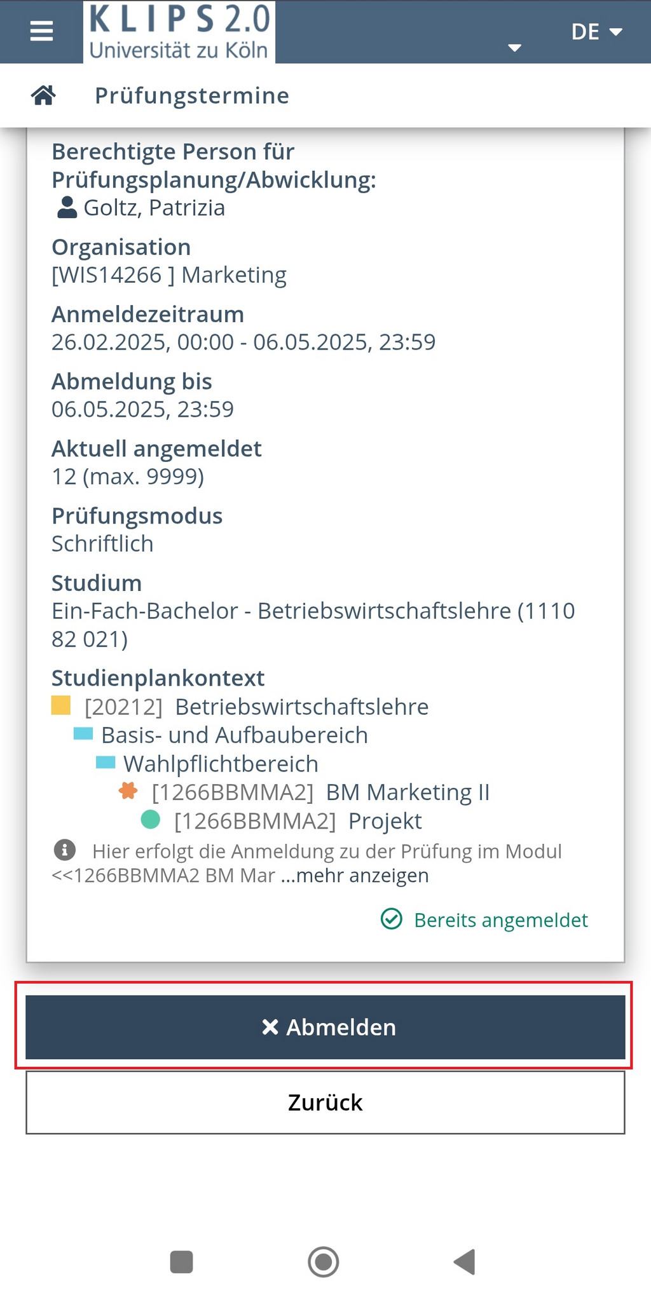The height and width of the screenshot is (1302, 651).
Task: Select Basis- und Aufbaubereich tree node
Action: (235, 735)
